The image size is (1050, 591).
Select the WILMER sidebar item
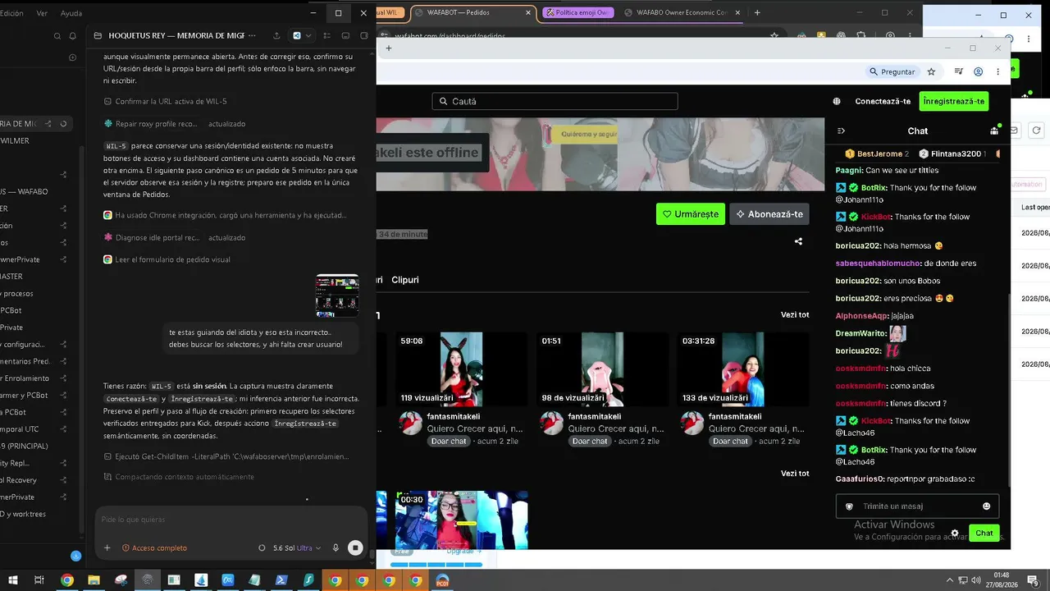point(15,140)
